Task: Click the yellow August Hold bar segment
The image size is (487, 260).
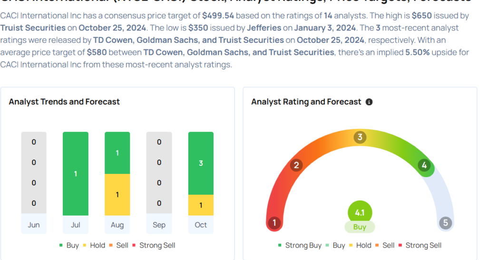Action: (x=117, y=194)
